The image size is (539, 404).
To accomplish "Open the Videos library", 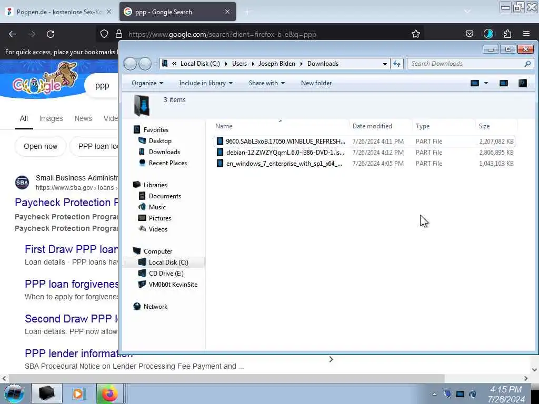I will click(x=158, y=229).
